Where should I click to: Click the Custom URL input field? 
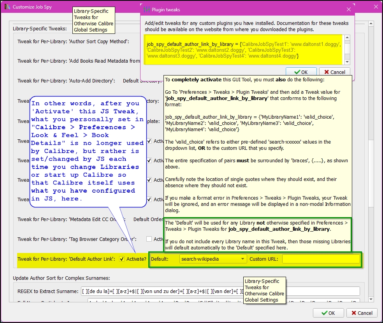point(321,259)
